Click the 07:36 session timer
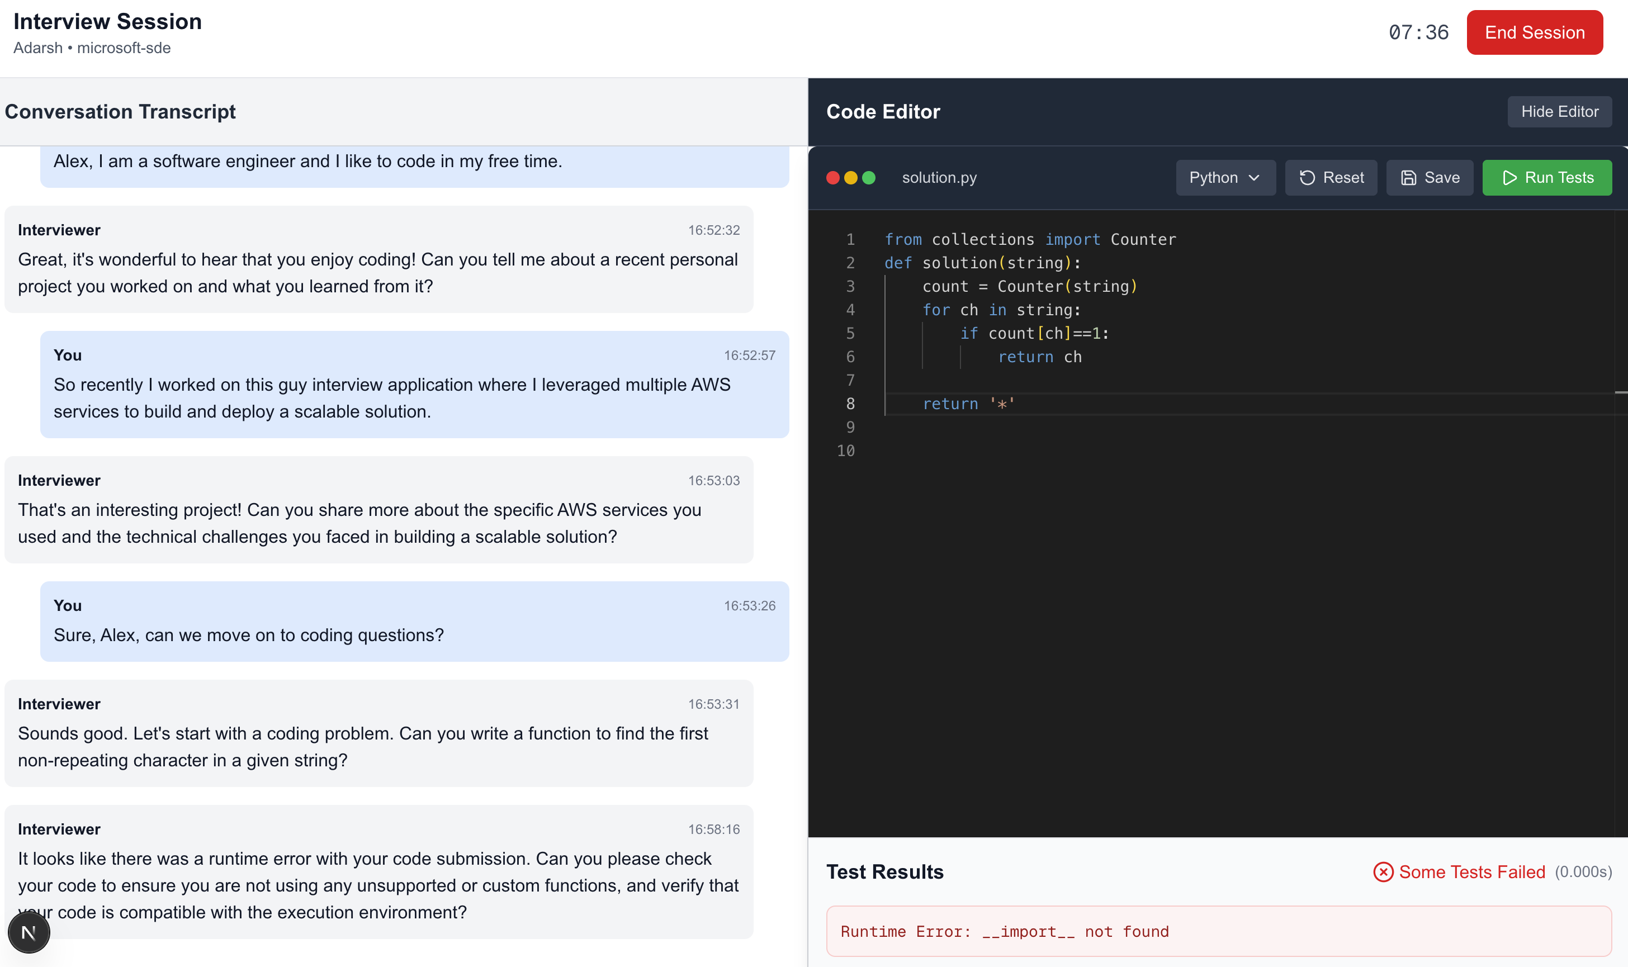Image resolution: width=1628 pixels, height=967 pixels. pos(1418,32)
